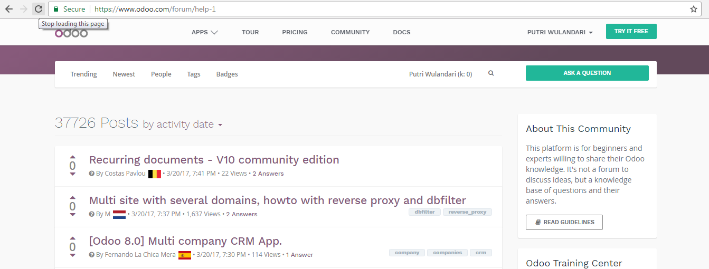Click the ASK A QUESTION button
The image size is (709, 269).
point(587,73)
